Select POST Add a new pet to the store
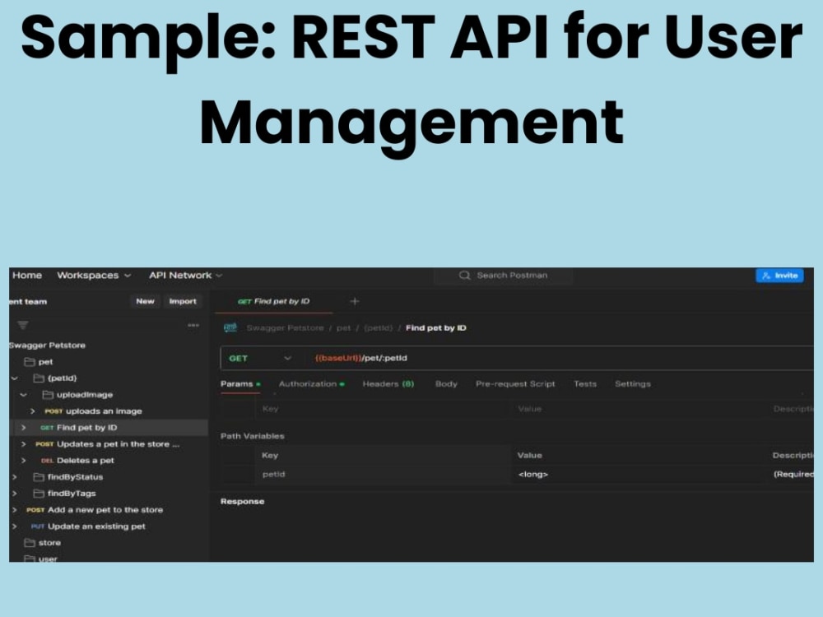Image resolution: width=823 pixels, height=617 pixels. [x=95, y=510]
